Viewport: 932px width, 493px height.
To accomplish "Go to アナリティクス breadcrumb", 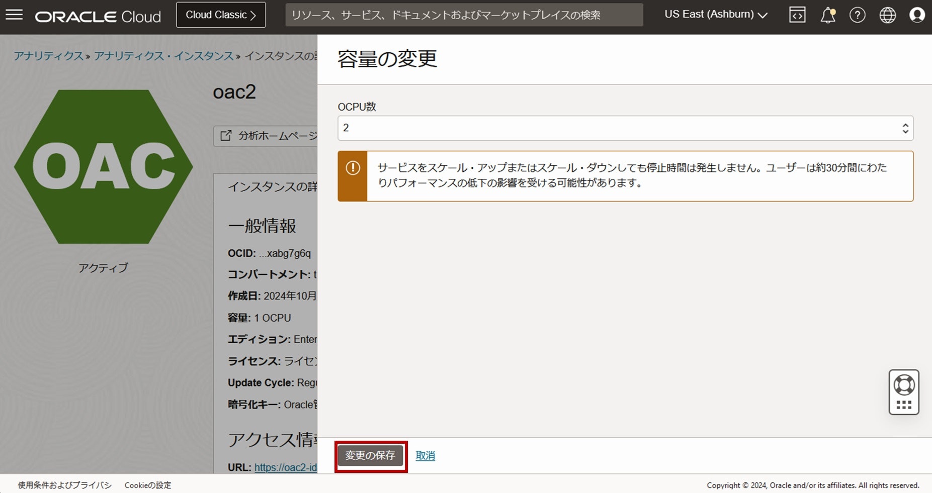I will 49,56.
